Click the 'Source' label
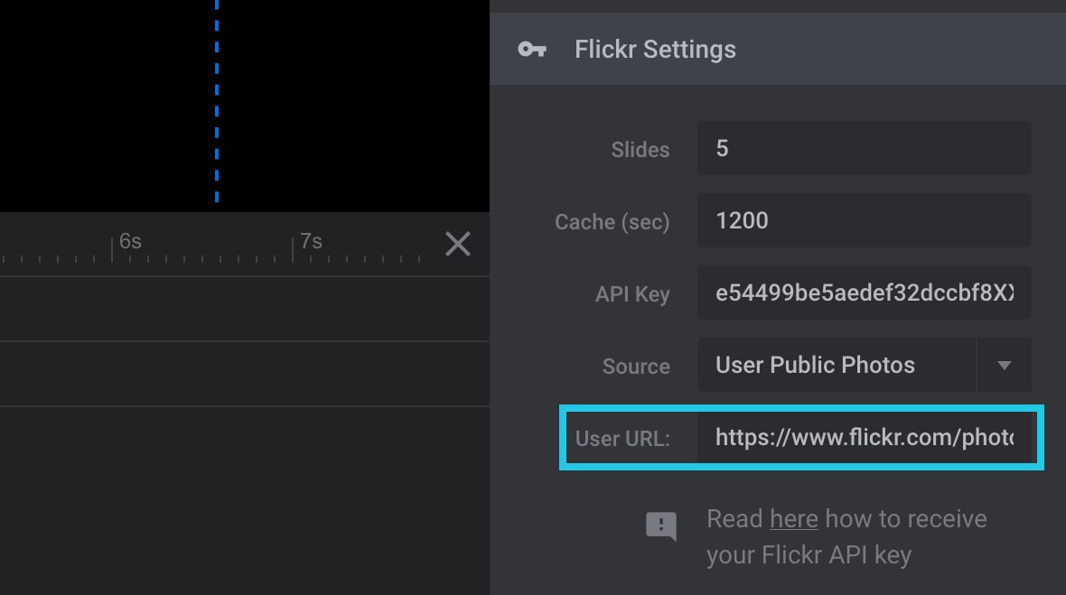Screen dimensions: 1066x595 click(x=636, y=366)
